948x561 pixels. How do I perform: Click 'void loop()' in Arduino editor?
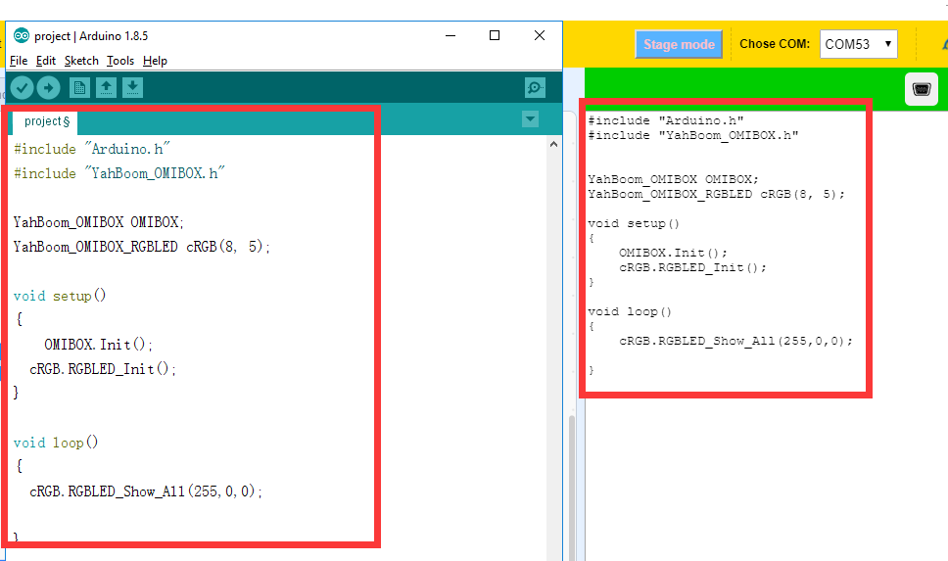56,443
